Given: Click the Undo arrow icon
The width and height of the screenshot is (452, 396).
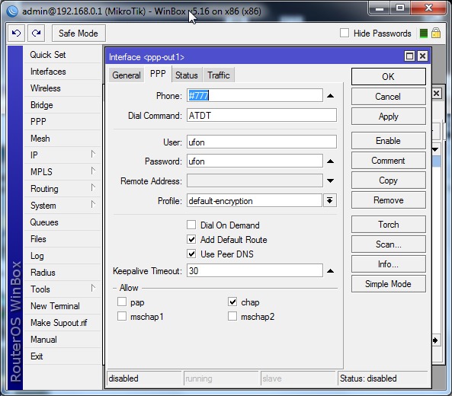Looking at the screenshot, I should point(16,33).
